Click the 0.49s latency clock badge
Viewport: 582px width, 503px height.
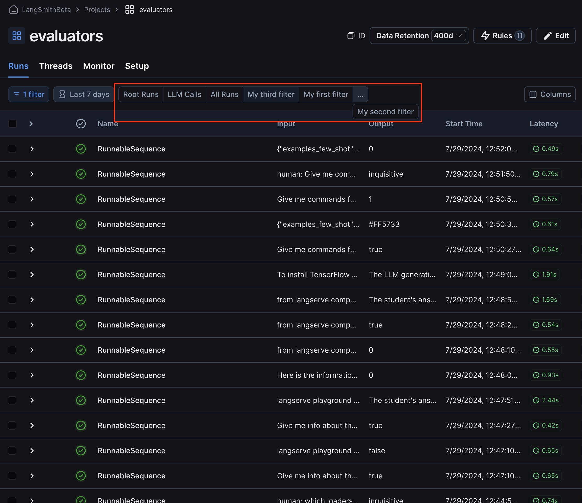(x=546, y=149)
